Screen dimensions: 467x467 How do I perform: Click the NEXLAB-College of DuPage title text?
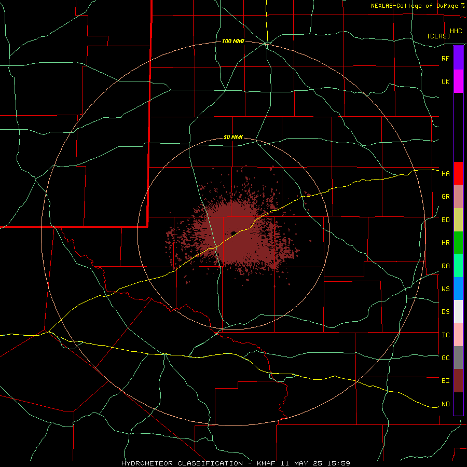(x=415, y=6)
